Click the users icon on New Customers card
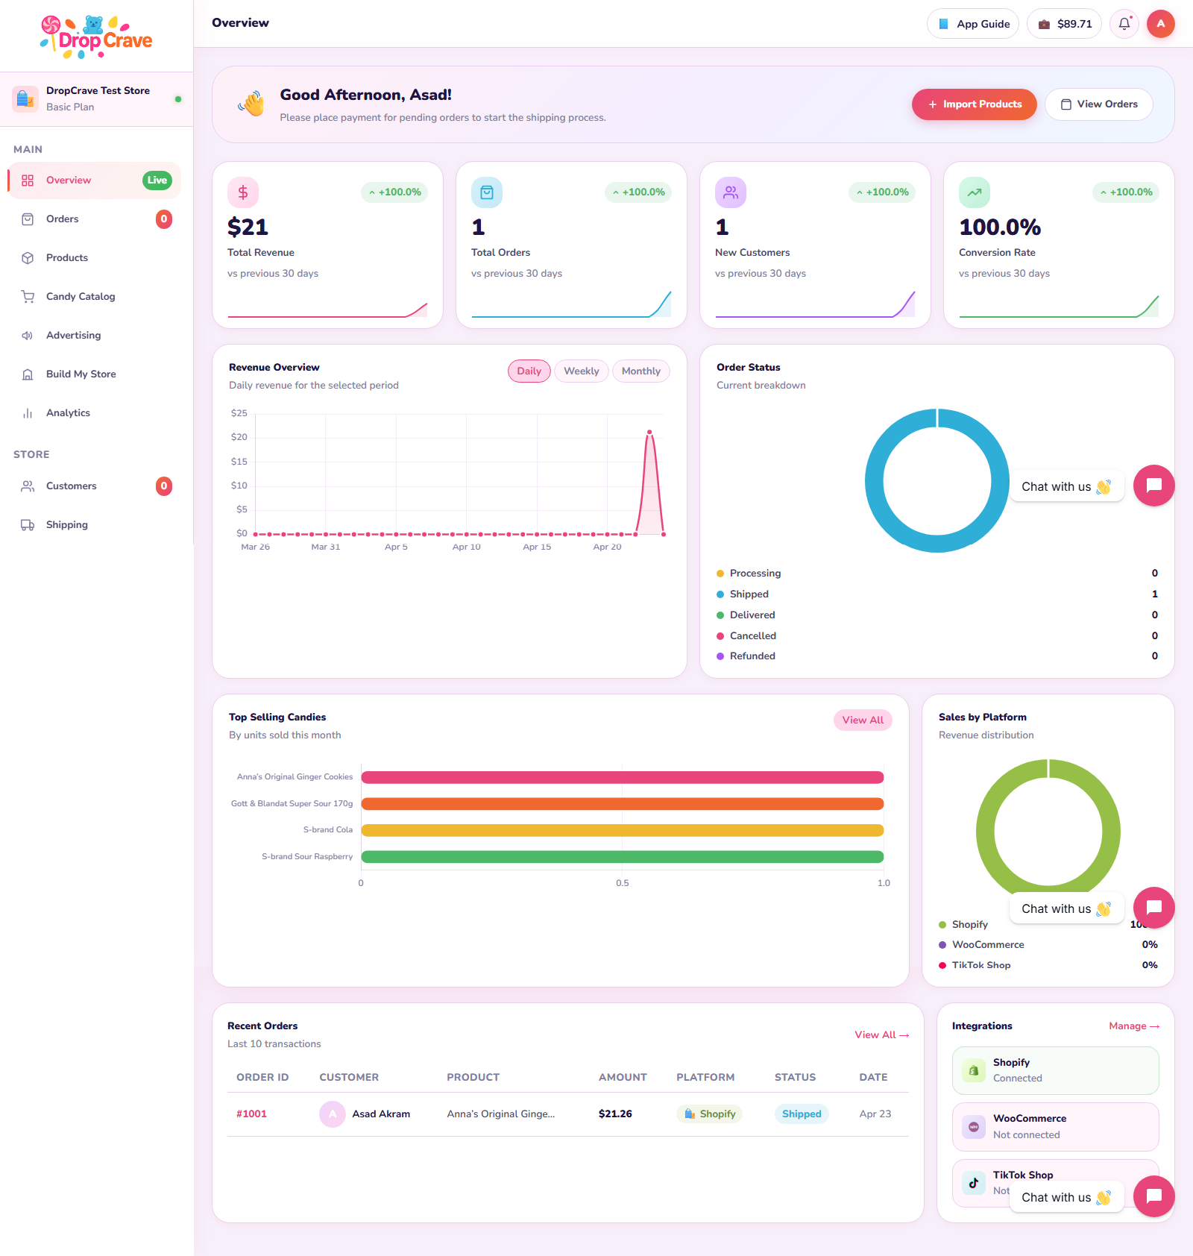Viewport: 1193px width, 1256px height. [x=731, y=192]
